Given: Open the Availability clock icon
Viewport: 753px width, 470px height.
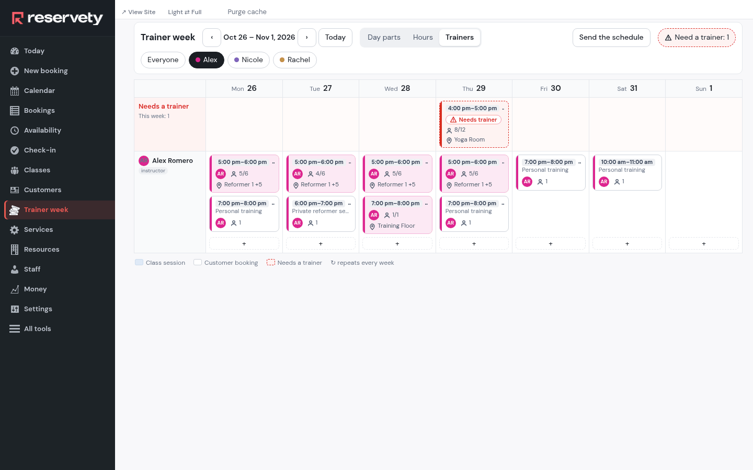Looking at the screenshot, I should (15, 131).
